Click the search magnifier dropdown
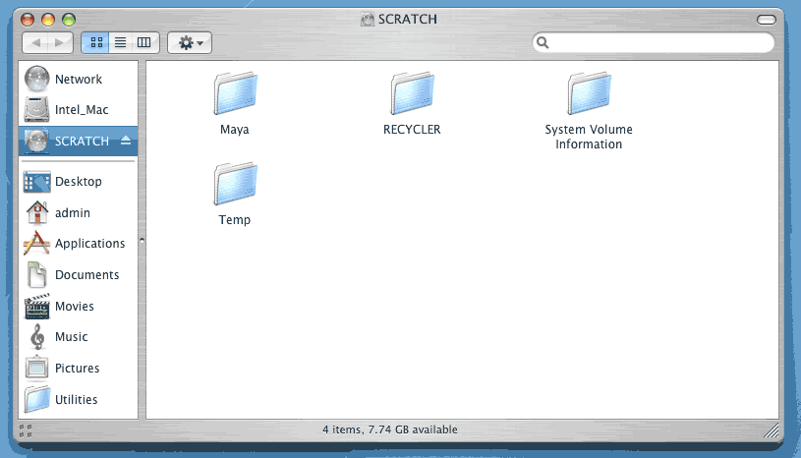 pyautogui.click(x=544, y=43)
